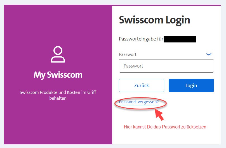Screen dimensions: 226x148
Task: Open the 'Passwort vergessen?' link
Action: 139,102
